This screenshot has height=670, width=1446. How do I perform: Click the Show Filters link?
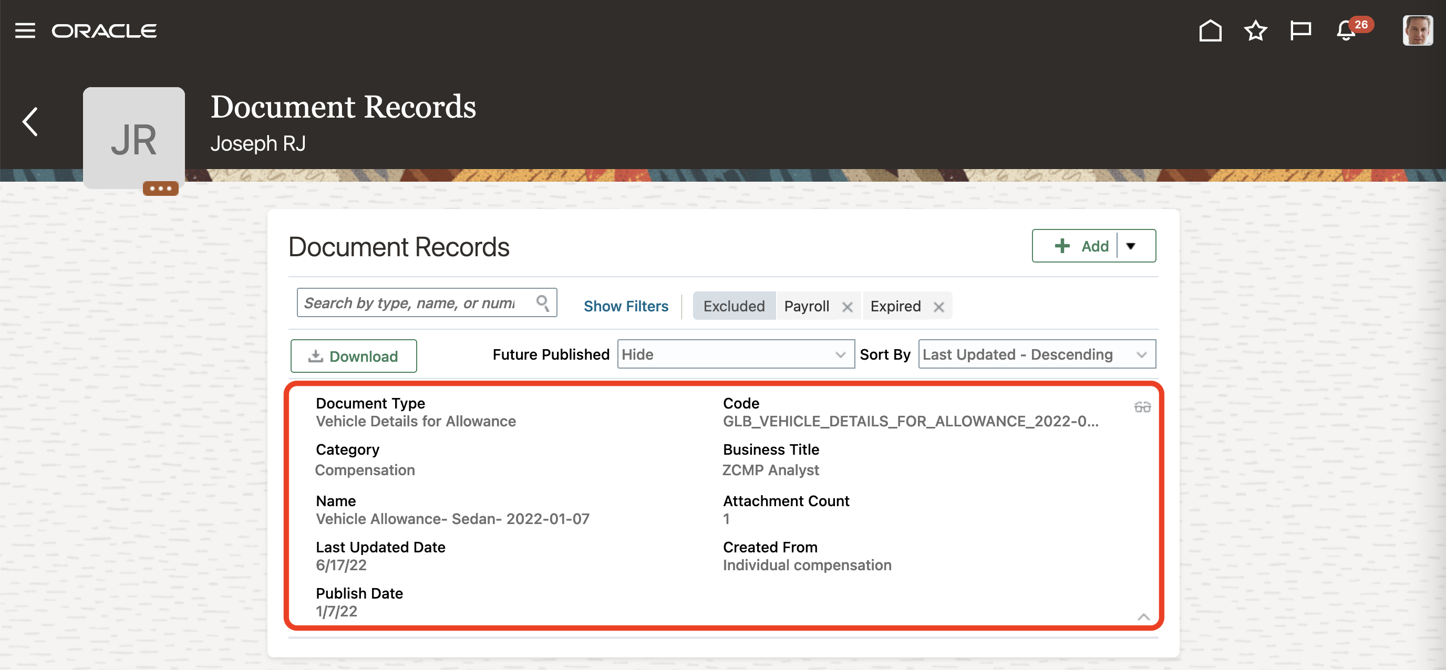tap(626, 306)
